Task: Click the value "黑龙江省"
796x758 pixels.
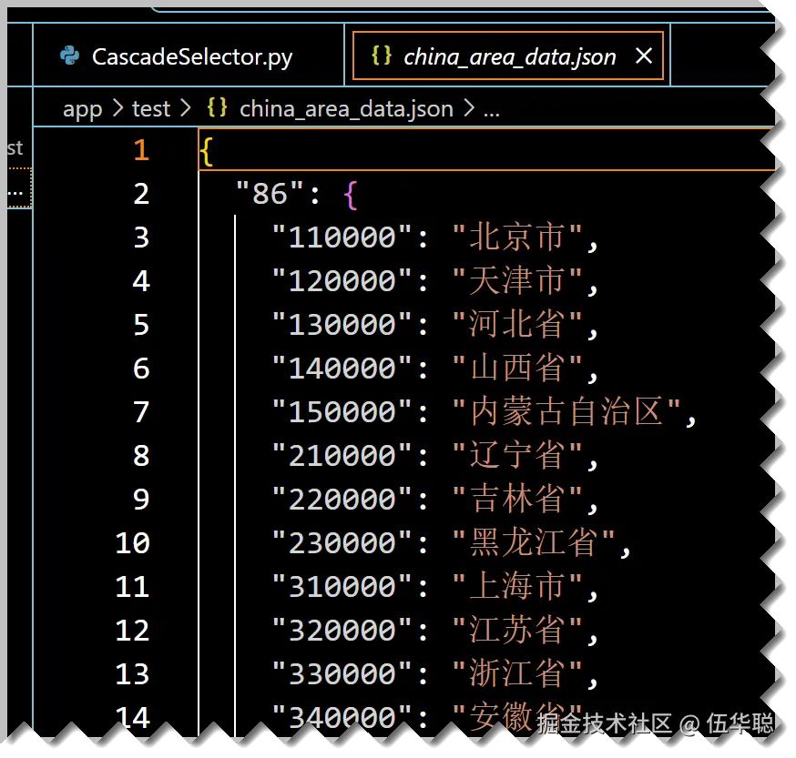Action: (x=534, y=542)
